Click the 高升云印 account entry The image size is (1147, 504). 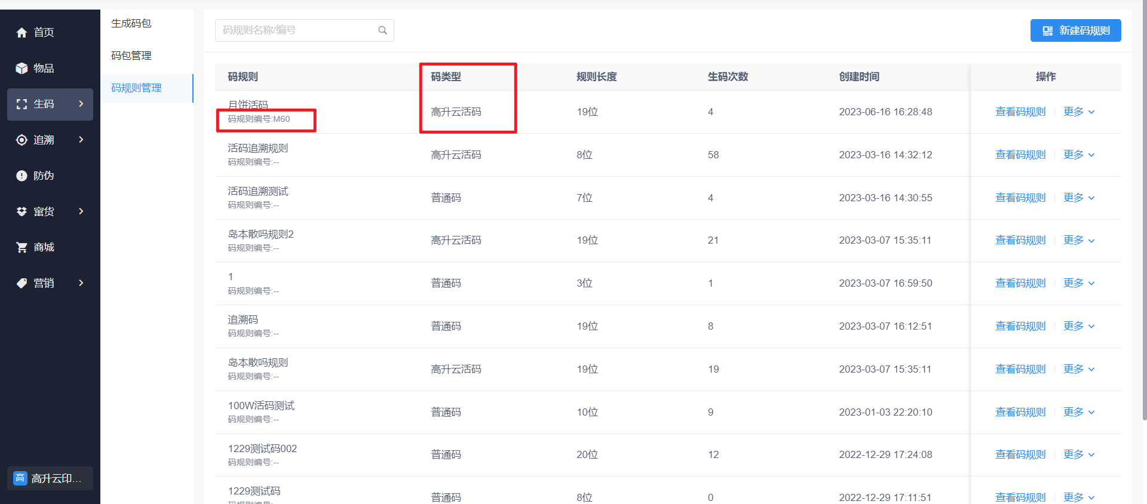pyautogui.click(x=50, y=478)
